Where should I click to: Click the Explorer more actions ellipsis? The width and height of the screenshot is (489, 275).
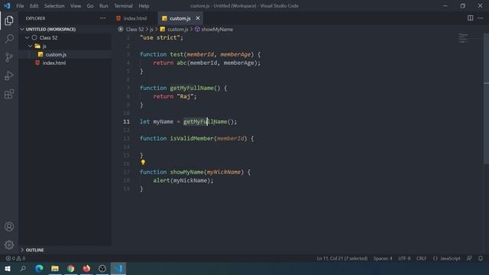tap(102, 18)
